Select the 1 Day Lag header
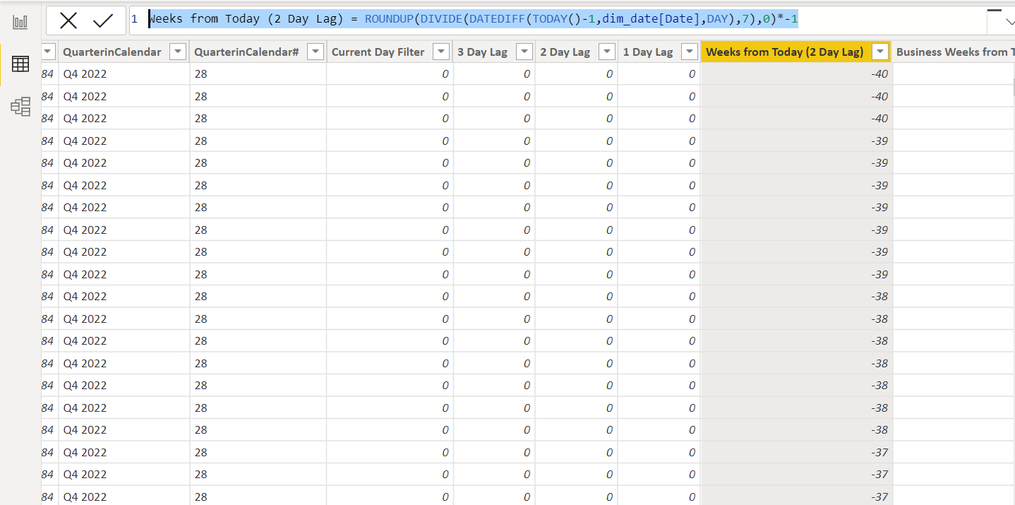 (x=647, y=52)
